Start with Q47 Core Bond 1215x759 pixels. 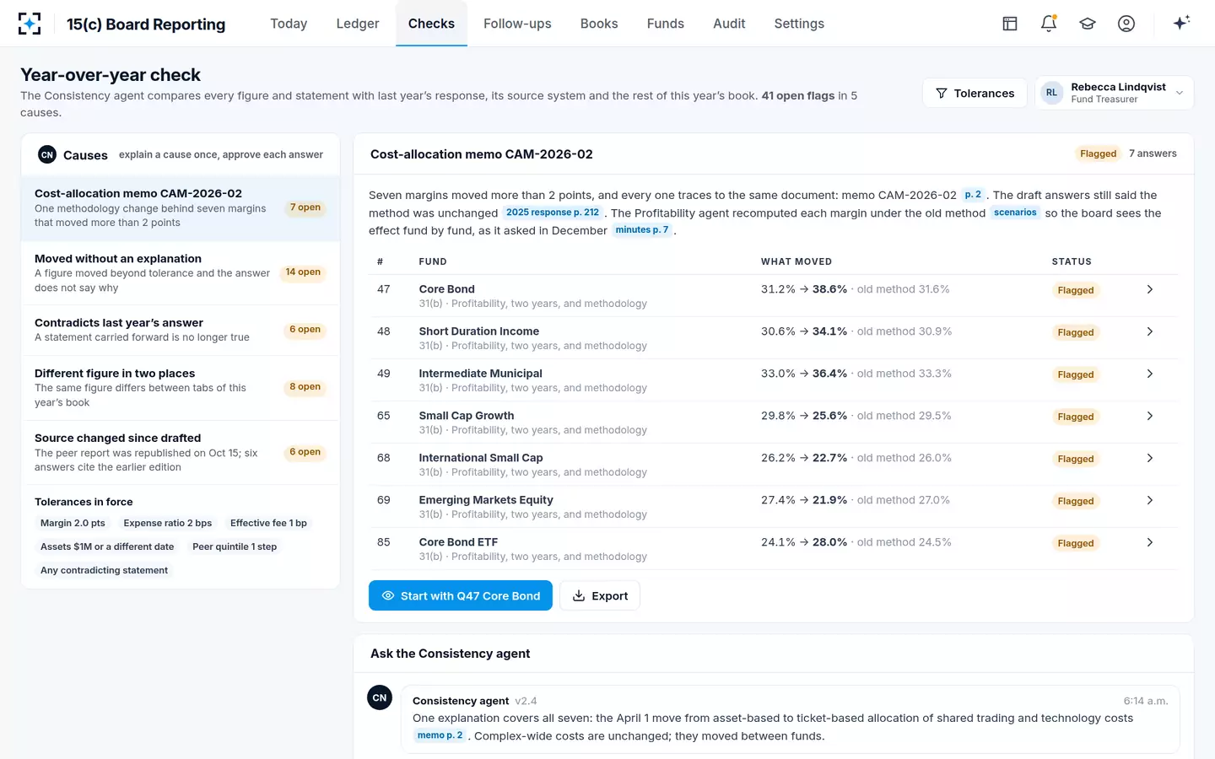(x=461, y=595)
